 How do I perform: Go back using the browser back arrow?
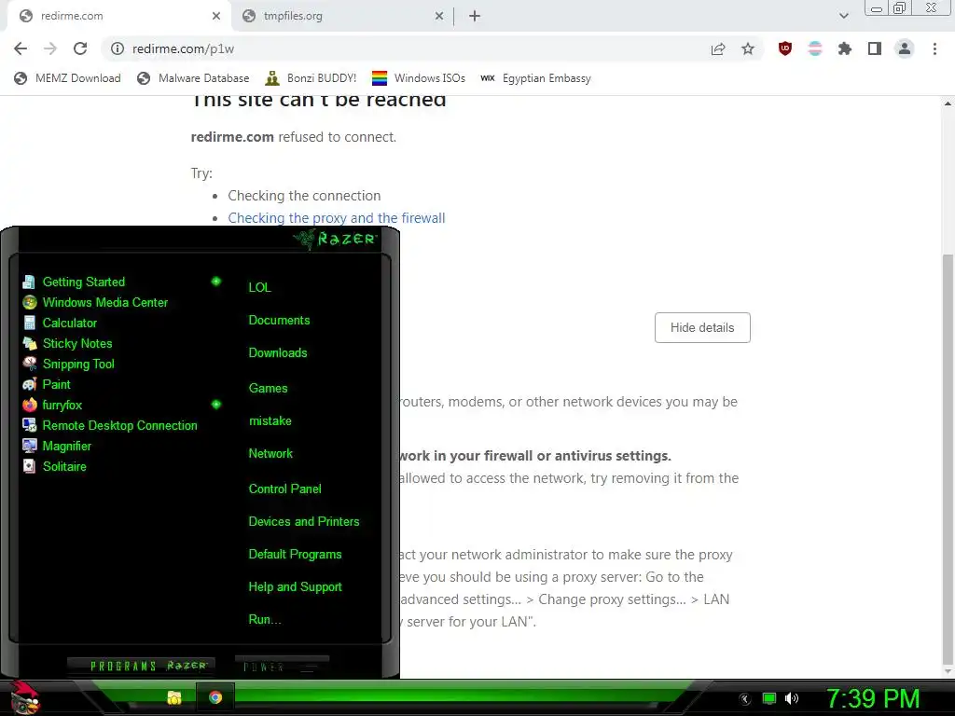pyautogui.click(x=21, y=48)
